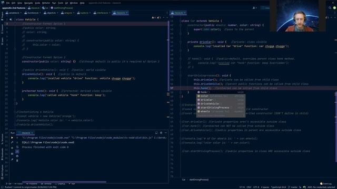Screen dimensions: 337x189
Task: Select color in the autocomplete popup
Action: (221, 96)
